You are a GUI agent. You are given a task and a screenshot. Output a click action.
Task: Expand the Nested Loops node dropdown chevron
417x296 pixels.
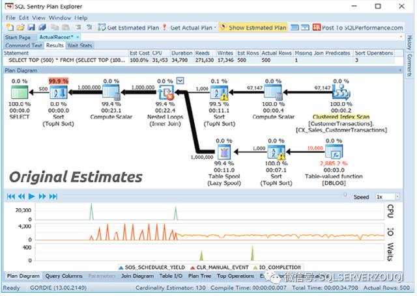click(180, 81)
